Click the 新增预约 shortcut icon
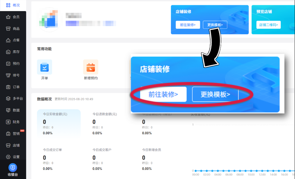 point(91,67)
